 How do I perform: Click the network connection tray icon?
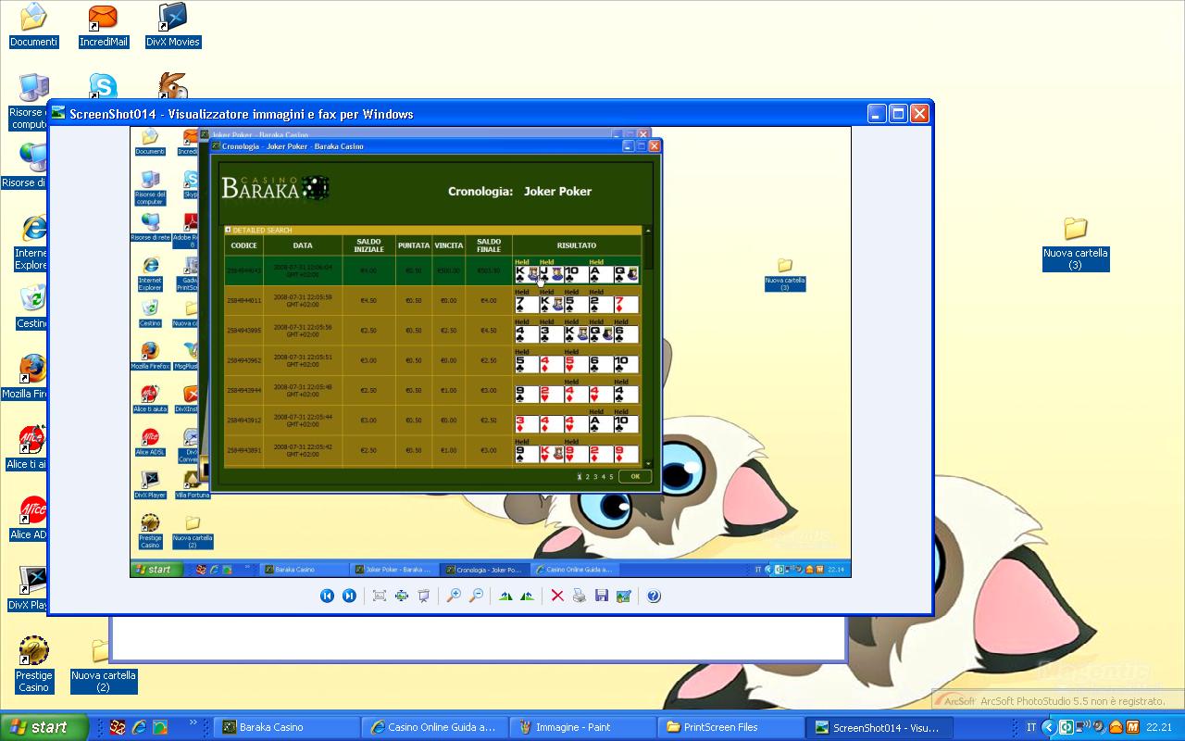1081,727
